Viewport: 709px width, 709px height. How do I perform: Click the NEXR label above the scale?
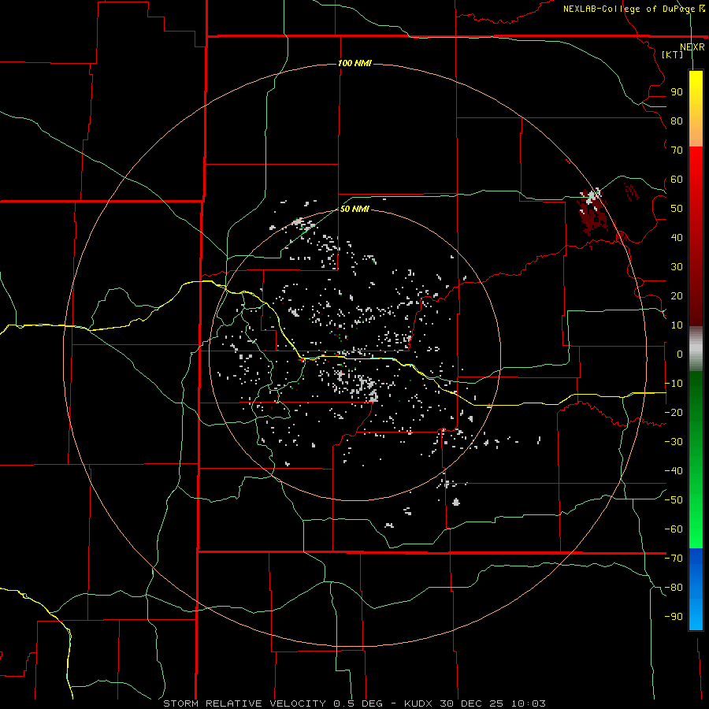coord(692,47)
